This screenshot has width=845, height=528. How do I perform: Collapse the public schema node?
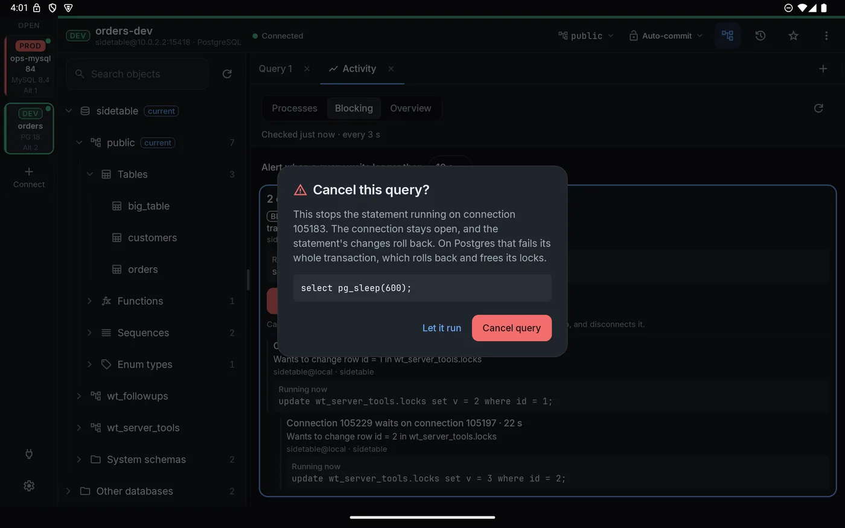(79, 142)
